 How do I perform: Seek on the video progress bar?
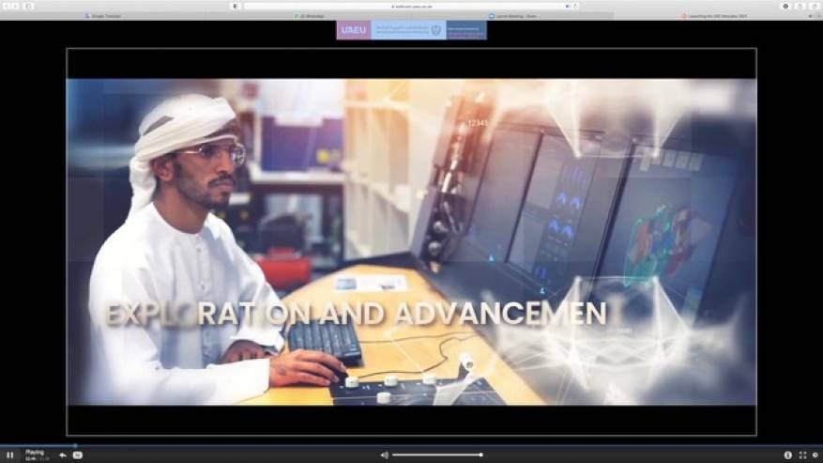(x=282, y=445)
